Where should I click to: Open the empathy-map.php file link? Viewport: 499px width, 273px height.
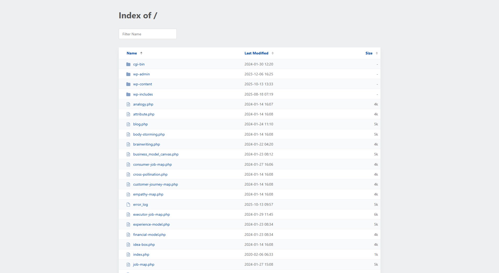pos(148,194)
